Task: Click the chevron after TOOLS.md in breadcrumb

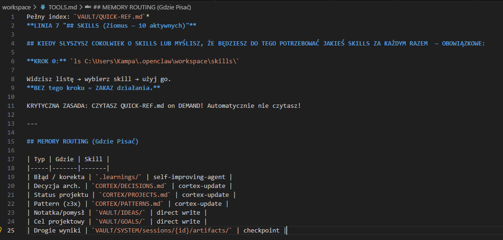Action: click(80, 7)
